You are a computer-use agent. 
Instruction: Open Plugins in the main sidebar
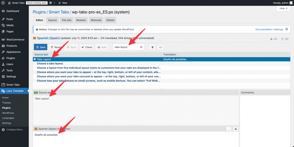tap(14, 58)
